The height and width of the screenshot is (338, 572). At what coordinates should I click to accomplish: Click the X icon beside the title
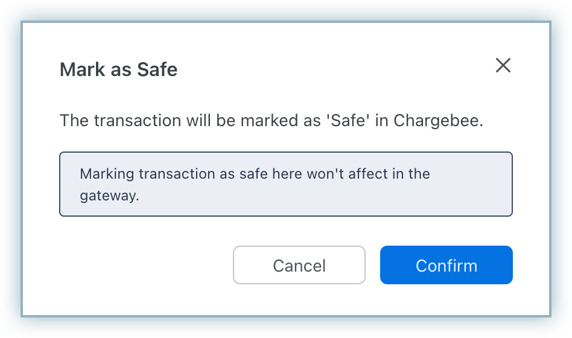pos(503,66)
